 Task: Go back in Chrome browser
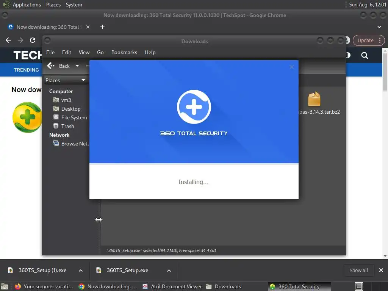point(8,40)
